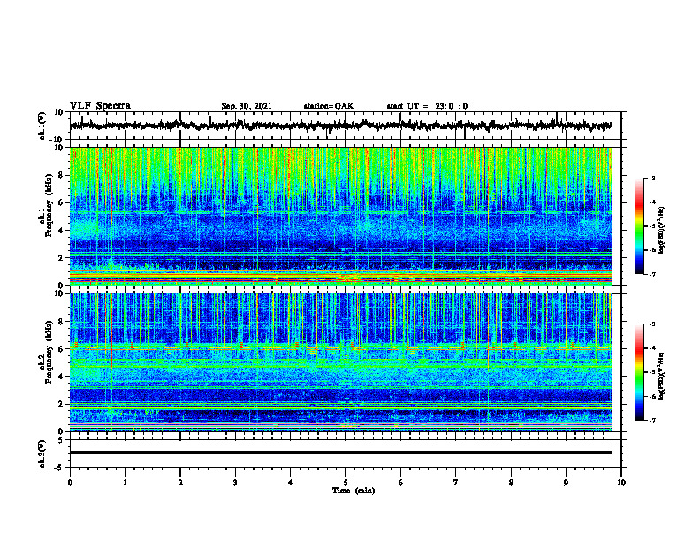Click the ch.1 voltage waveform trace
700x541 pixels.
[341, 126]
